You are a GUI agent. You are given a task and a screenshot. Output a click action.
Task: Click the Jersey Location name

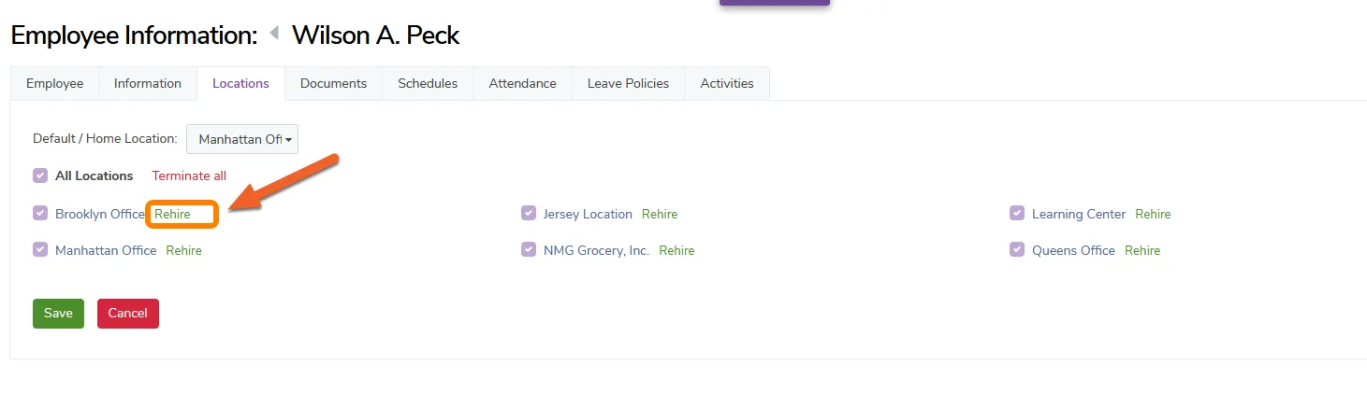(588, 214)
